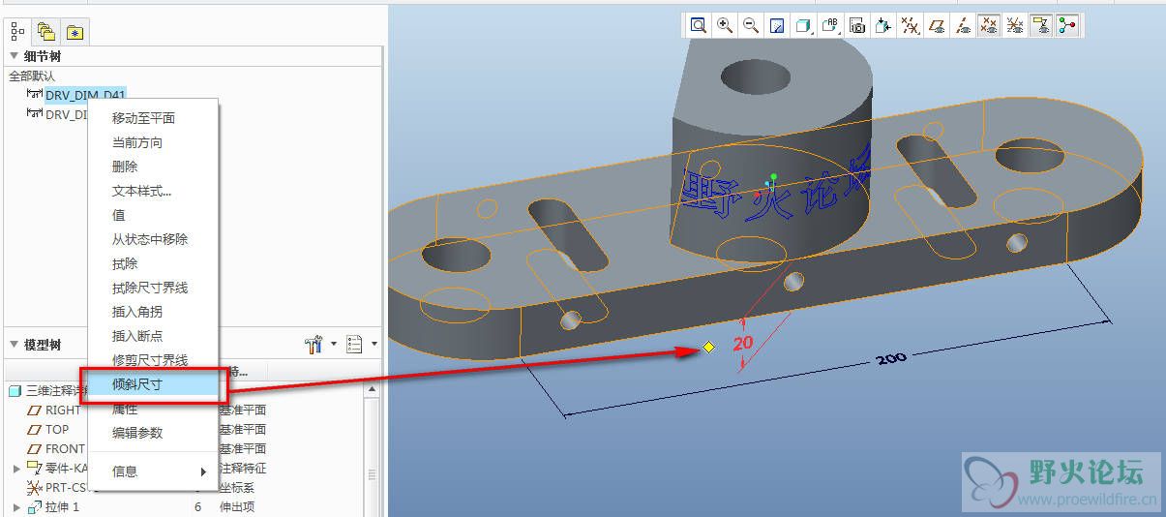Open 文本样式... from the context menu

click(x=154, y=191)
